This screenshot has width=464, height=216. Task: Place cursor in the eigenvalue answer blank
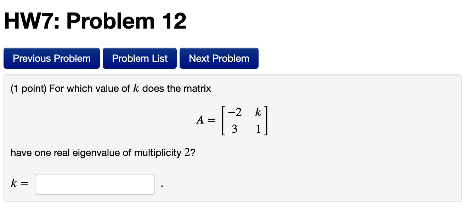point(95,184)
